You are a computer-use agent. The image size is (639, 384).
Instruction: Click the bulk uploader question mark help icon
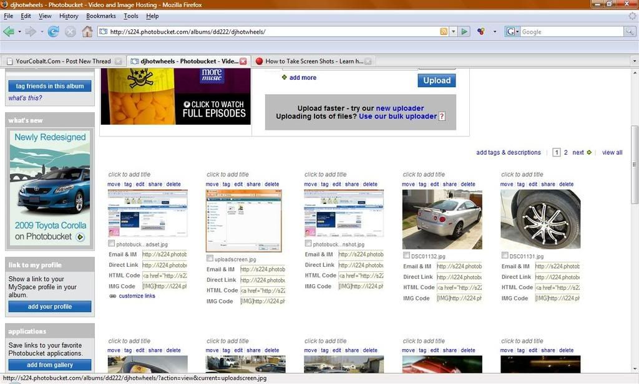441,117
